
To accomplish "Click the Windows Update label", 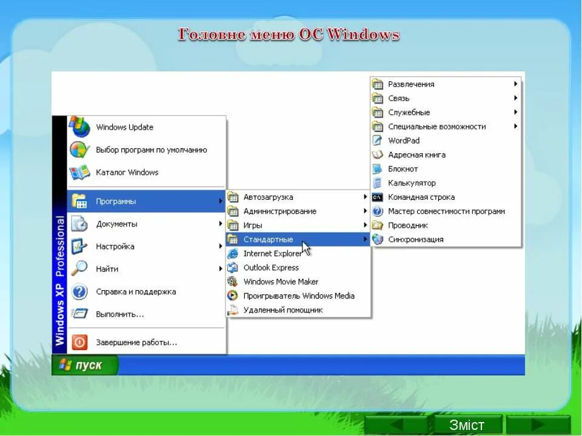I will [125, 127].
